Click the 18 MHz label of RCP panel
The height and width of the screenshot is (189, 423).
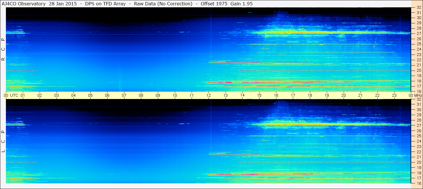[419, 81]
